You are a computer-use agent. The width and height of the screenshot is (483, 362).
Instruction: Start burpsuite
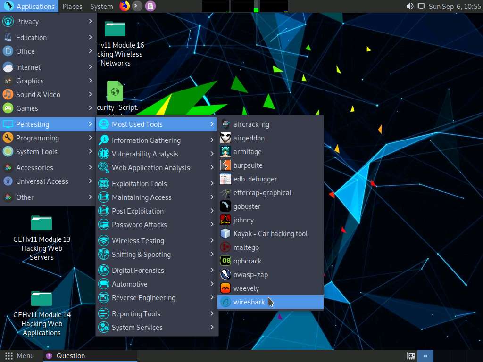click(x=247, y=165)
